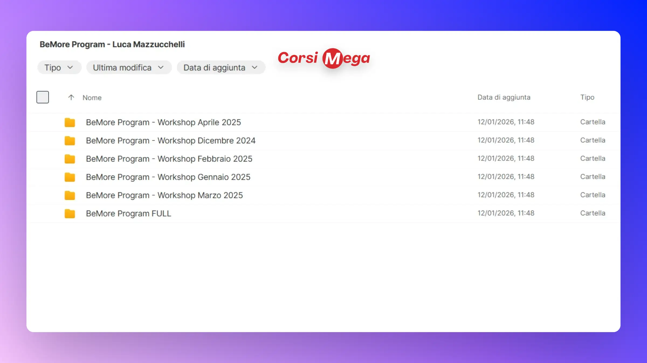647x363 pixels.
Task: Click the folder icon for BeMore Program FULL
Action: (x=70, y=214)
